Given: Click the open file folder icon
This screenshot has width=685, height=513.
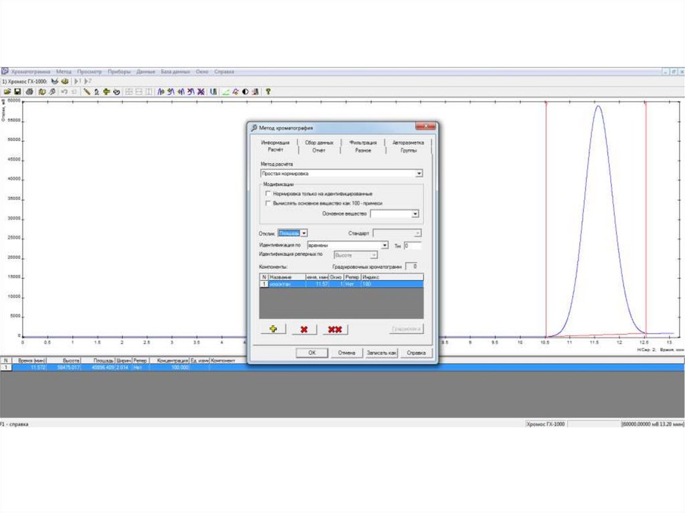Looking at the screenshot, I should (x=7, y=92).
